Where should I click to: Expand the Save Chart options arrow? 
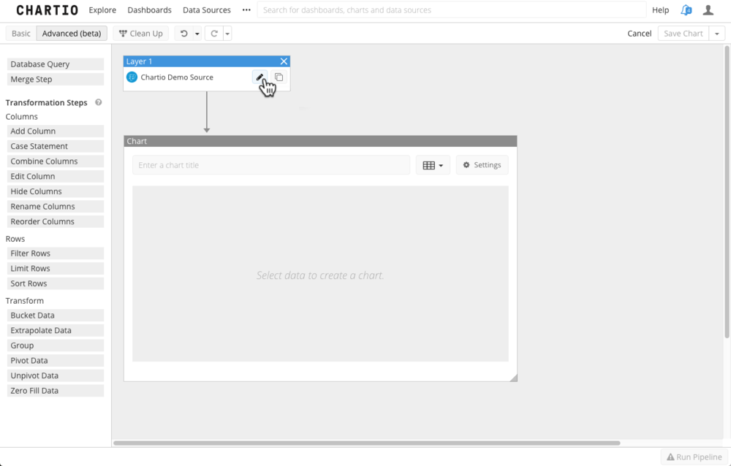pos(717,34)
